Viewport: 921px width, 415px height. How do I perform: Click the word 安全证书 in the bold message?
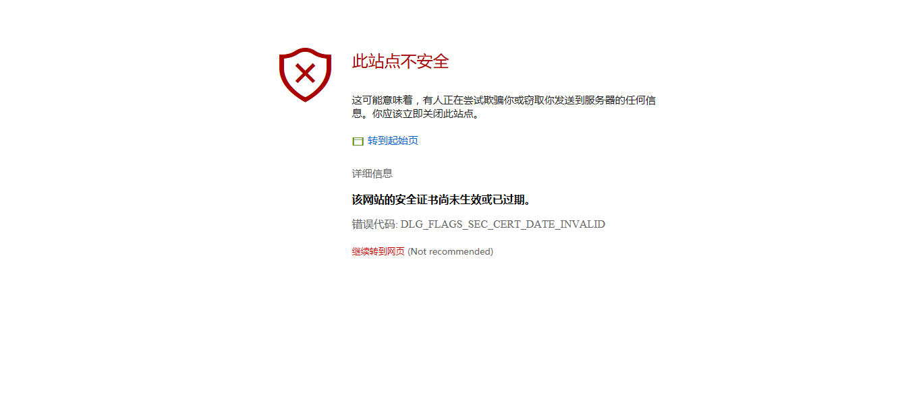click(x=416, y=200)
